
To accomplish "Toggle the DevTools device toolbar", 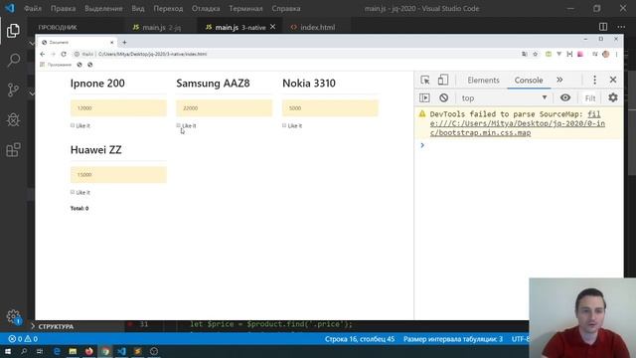I will click(x=443, y=80).
